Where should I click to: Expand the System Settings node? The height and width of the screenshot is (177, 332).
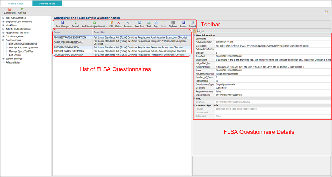click(3, 59)
